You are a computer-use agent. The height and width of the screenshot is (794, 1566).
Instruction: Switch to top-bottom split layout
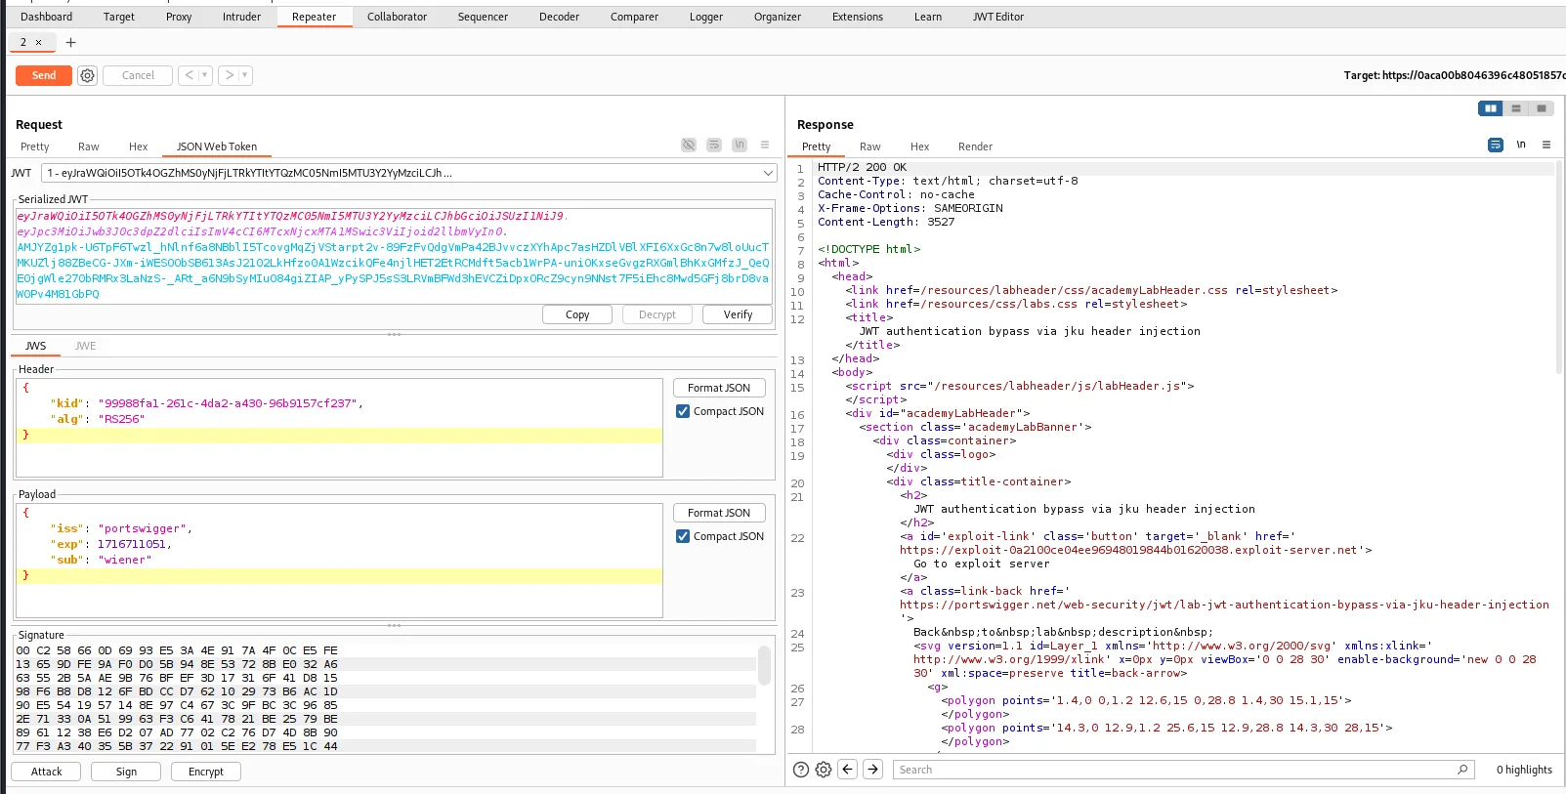pyautogui.click(x=1516, y=108)
